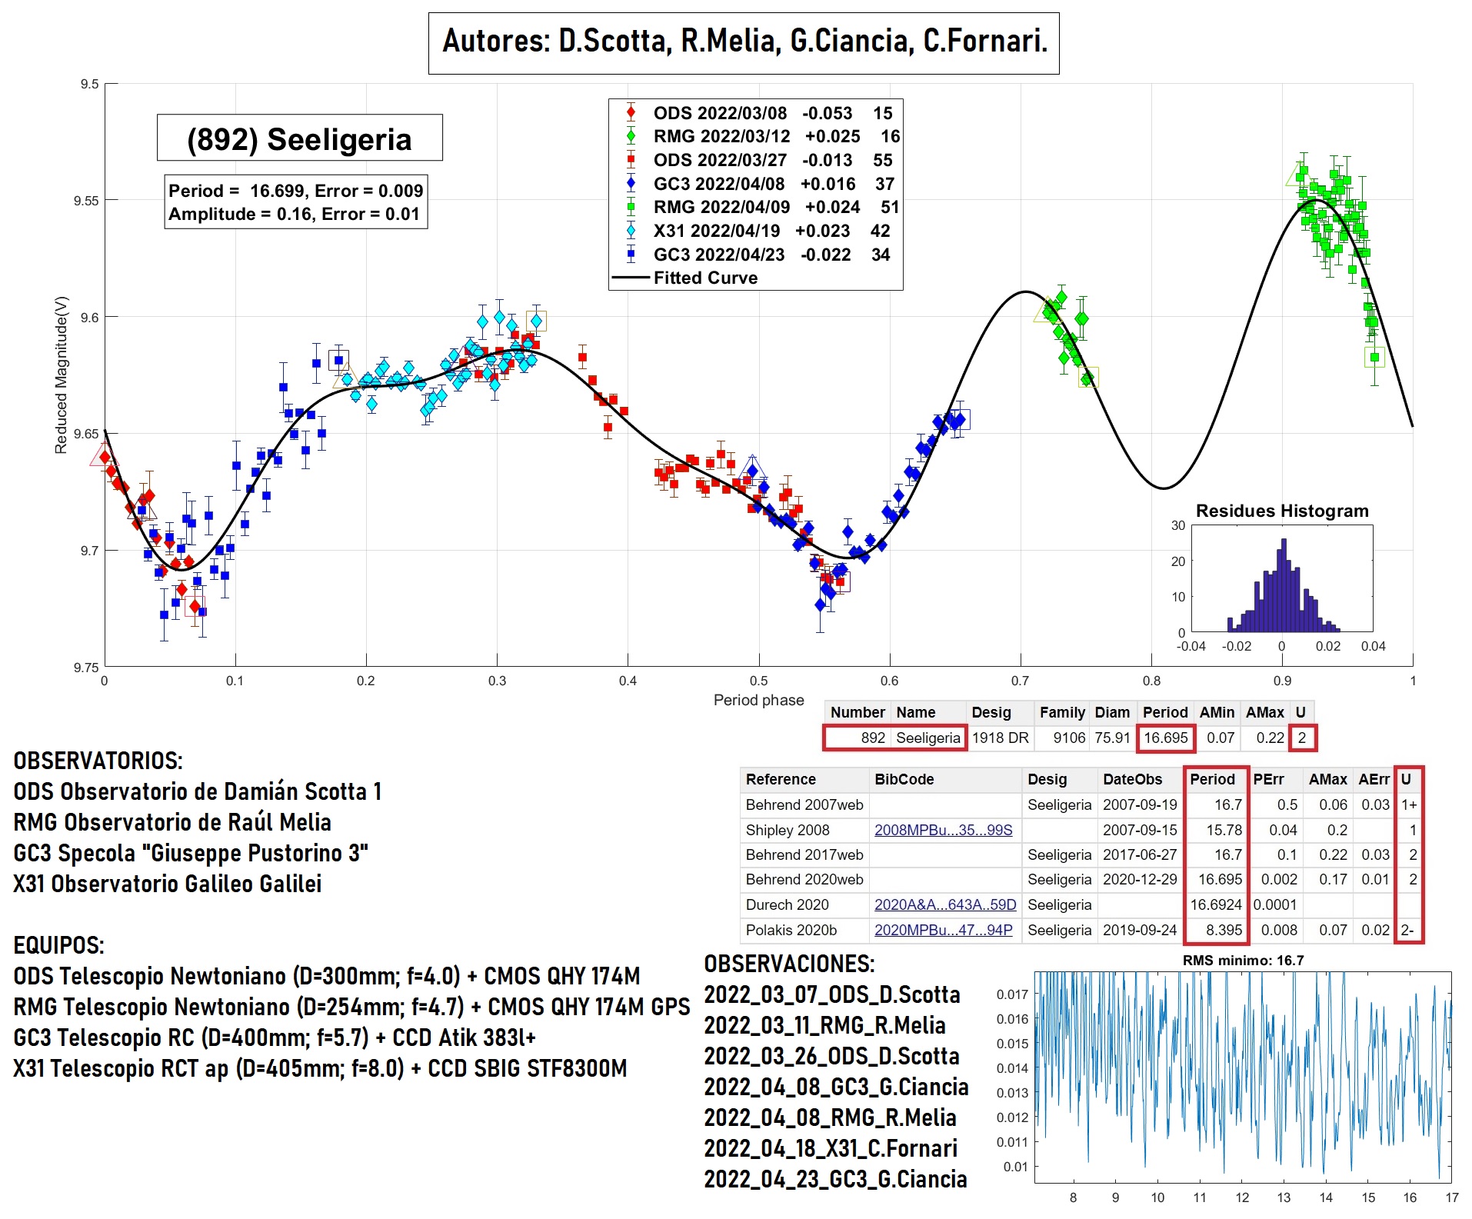
Task: Click legend entry ODS 2022/03/27
Action: tap(758, 160)
